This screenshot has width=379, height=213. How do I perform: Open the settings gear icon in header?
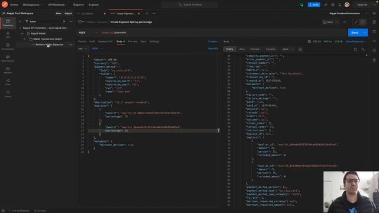tap(333, 5)
